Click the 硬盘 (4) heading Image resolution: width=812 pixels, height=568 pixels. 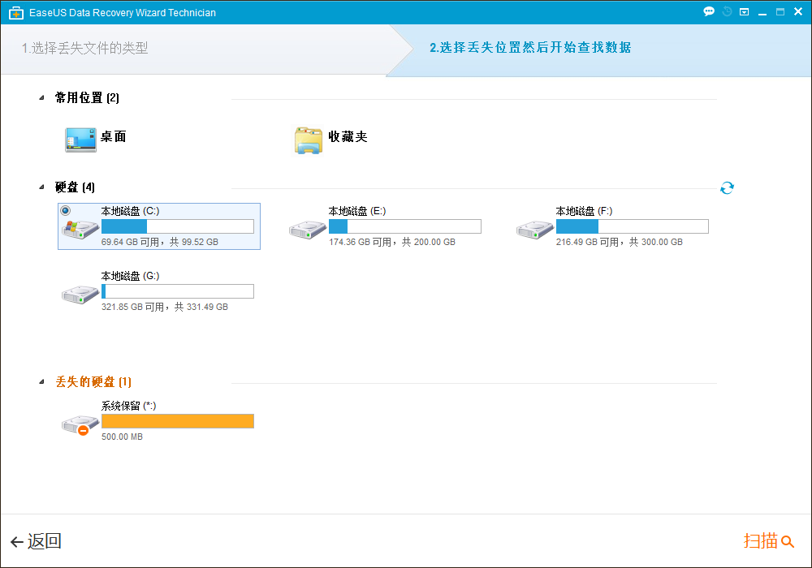[x=75, y=187]
